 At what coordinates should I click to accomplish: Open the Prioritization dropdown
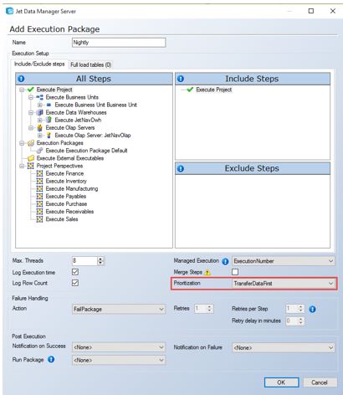click(x=283, y=284)
